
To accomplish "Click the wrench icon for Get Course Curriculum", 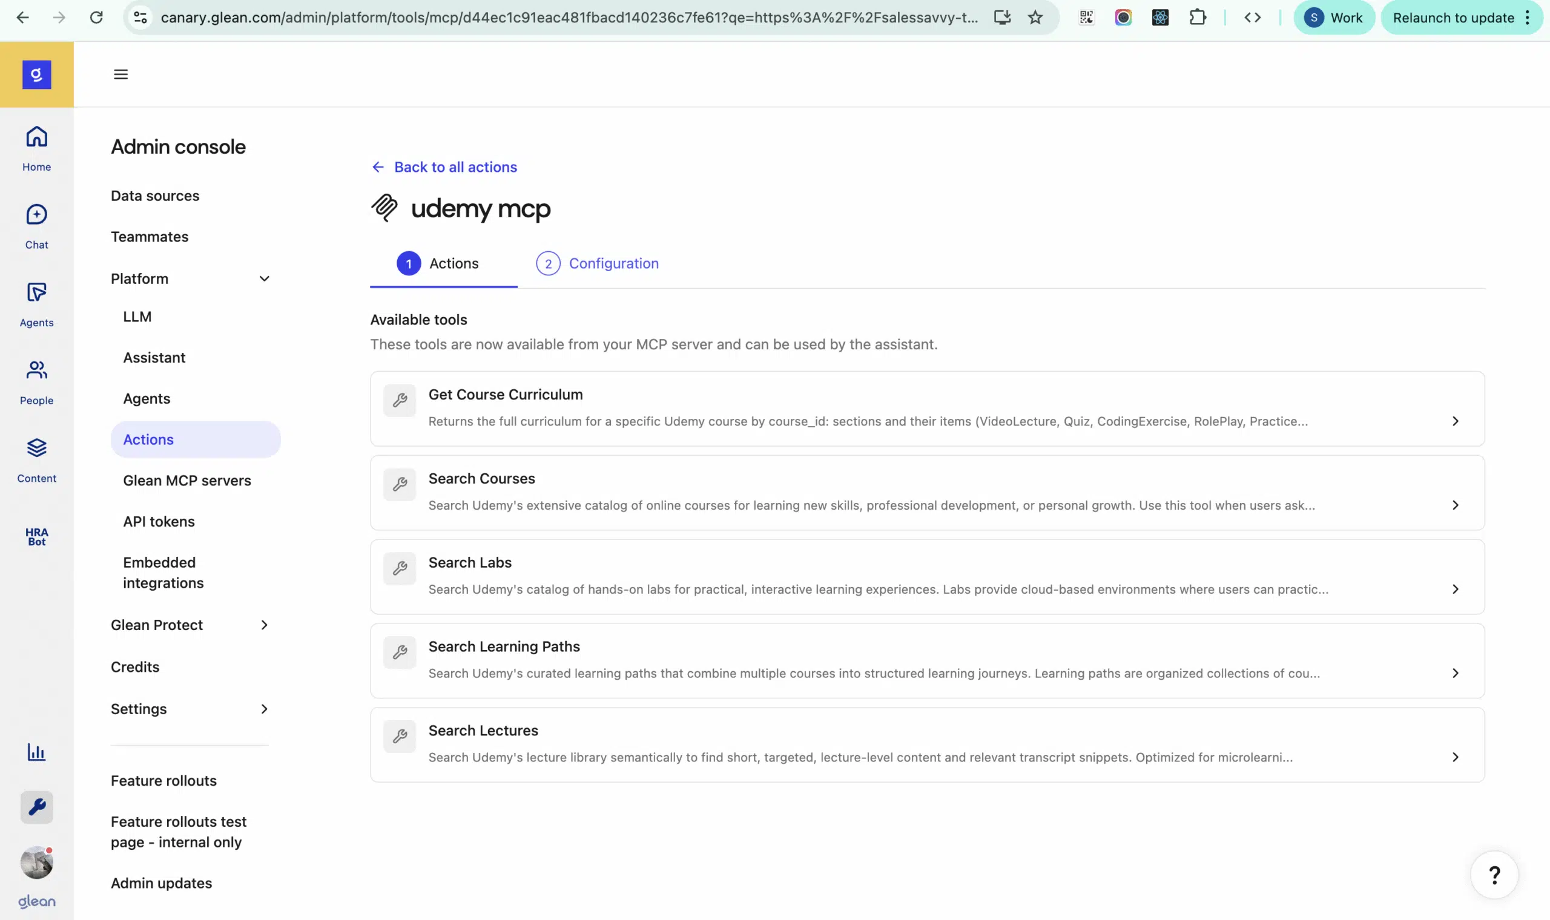I will (399, 401).
